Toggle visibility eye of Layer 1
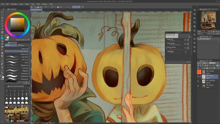220x124 pixels. [x=198, y=86]
